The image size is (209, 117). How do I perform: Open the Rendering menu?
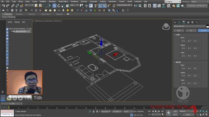click(74, 1)
